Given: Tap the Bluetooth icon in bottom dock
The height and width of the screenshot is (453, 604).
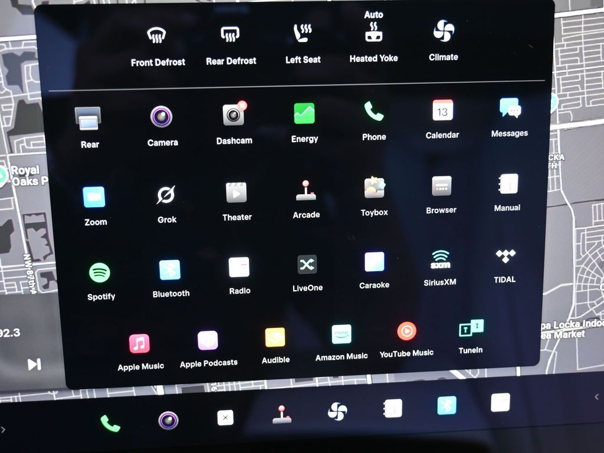Looking at the screenshot, I should (447, 406).
